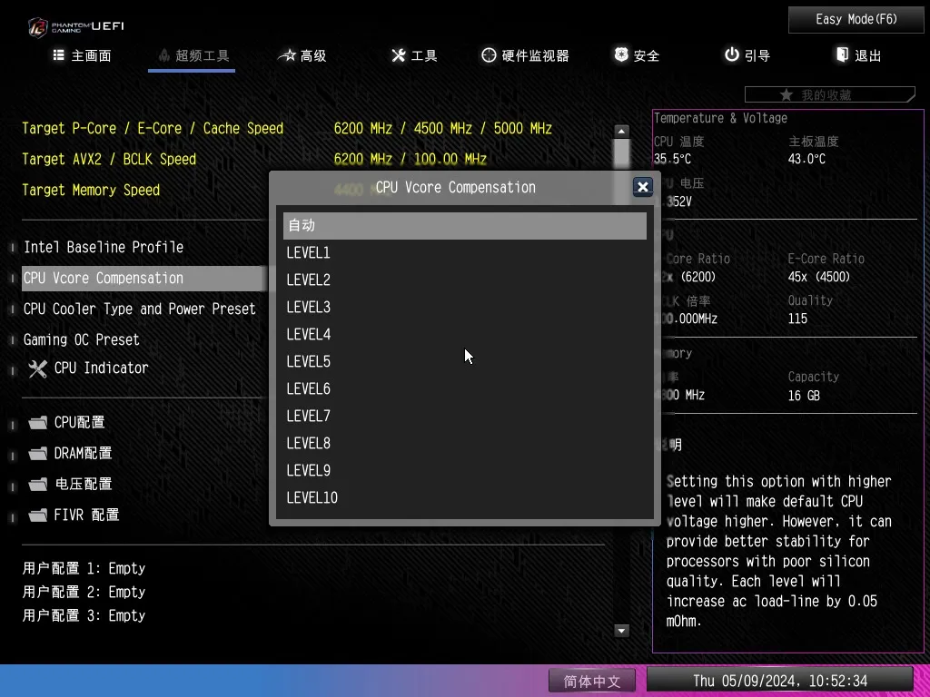The height and width of the screenshot is (697, 930).
Task: Pick LEVEL6 from the popup list
Action: 464,389
